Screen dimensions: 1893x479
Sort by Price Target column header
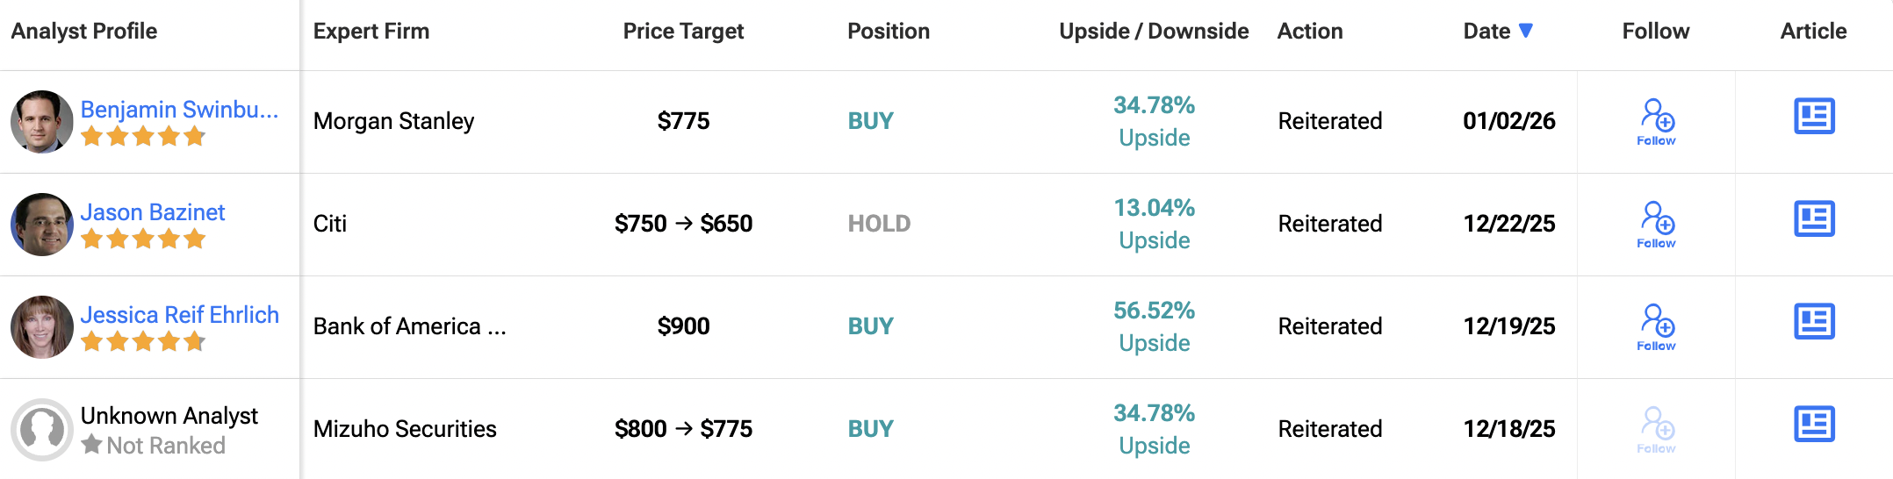click(683, 32)
